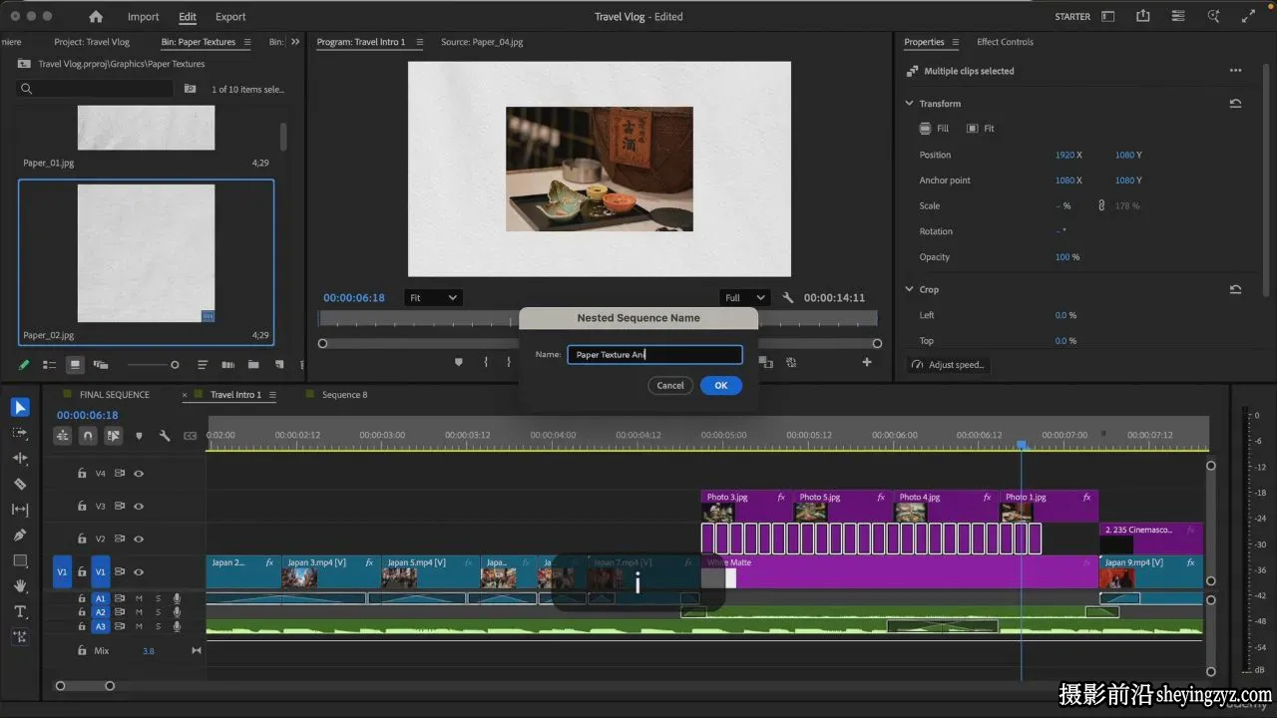Toggle V2 track lock
Image resolution: width=1277 pixels, height=718 pixels.
coord(82,538)
